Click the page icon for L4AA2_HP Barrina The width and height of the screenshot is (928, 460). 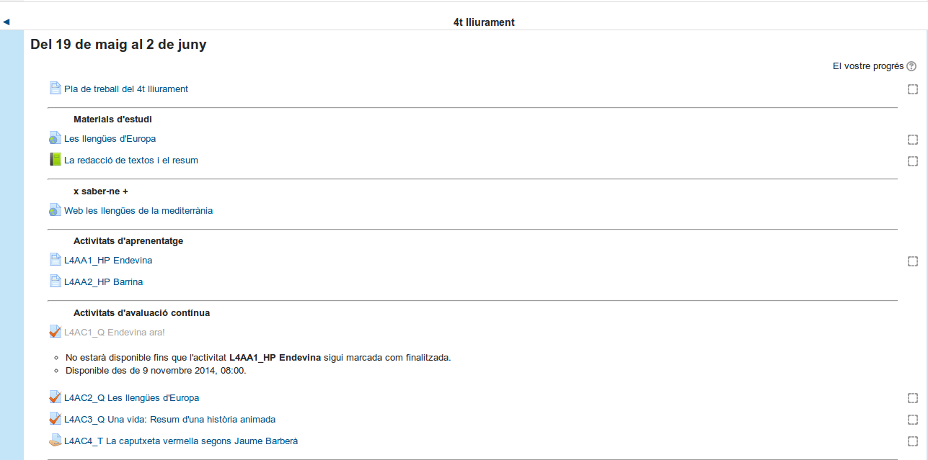pos(55,281)
